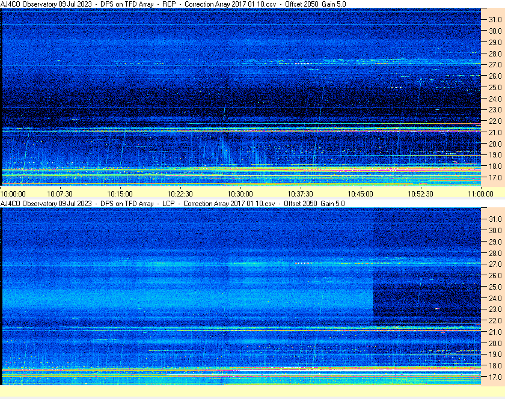Click the RCP spectrogram title text
The width and height of the screenshot is (505, 399).
point(173,4)
